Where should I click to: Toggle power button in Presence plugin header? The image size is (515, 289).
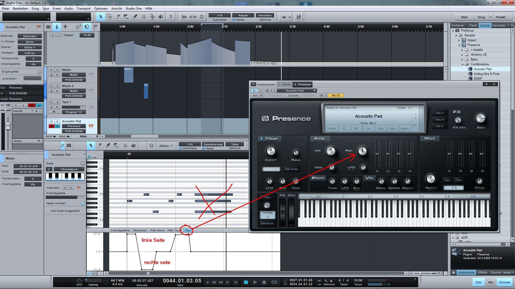[x=254, y=90]
